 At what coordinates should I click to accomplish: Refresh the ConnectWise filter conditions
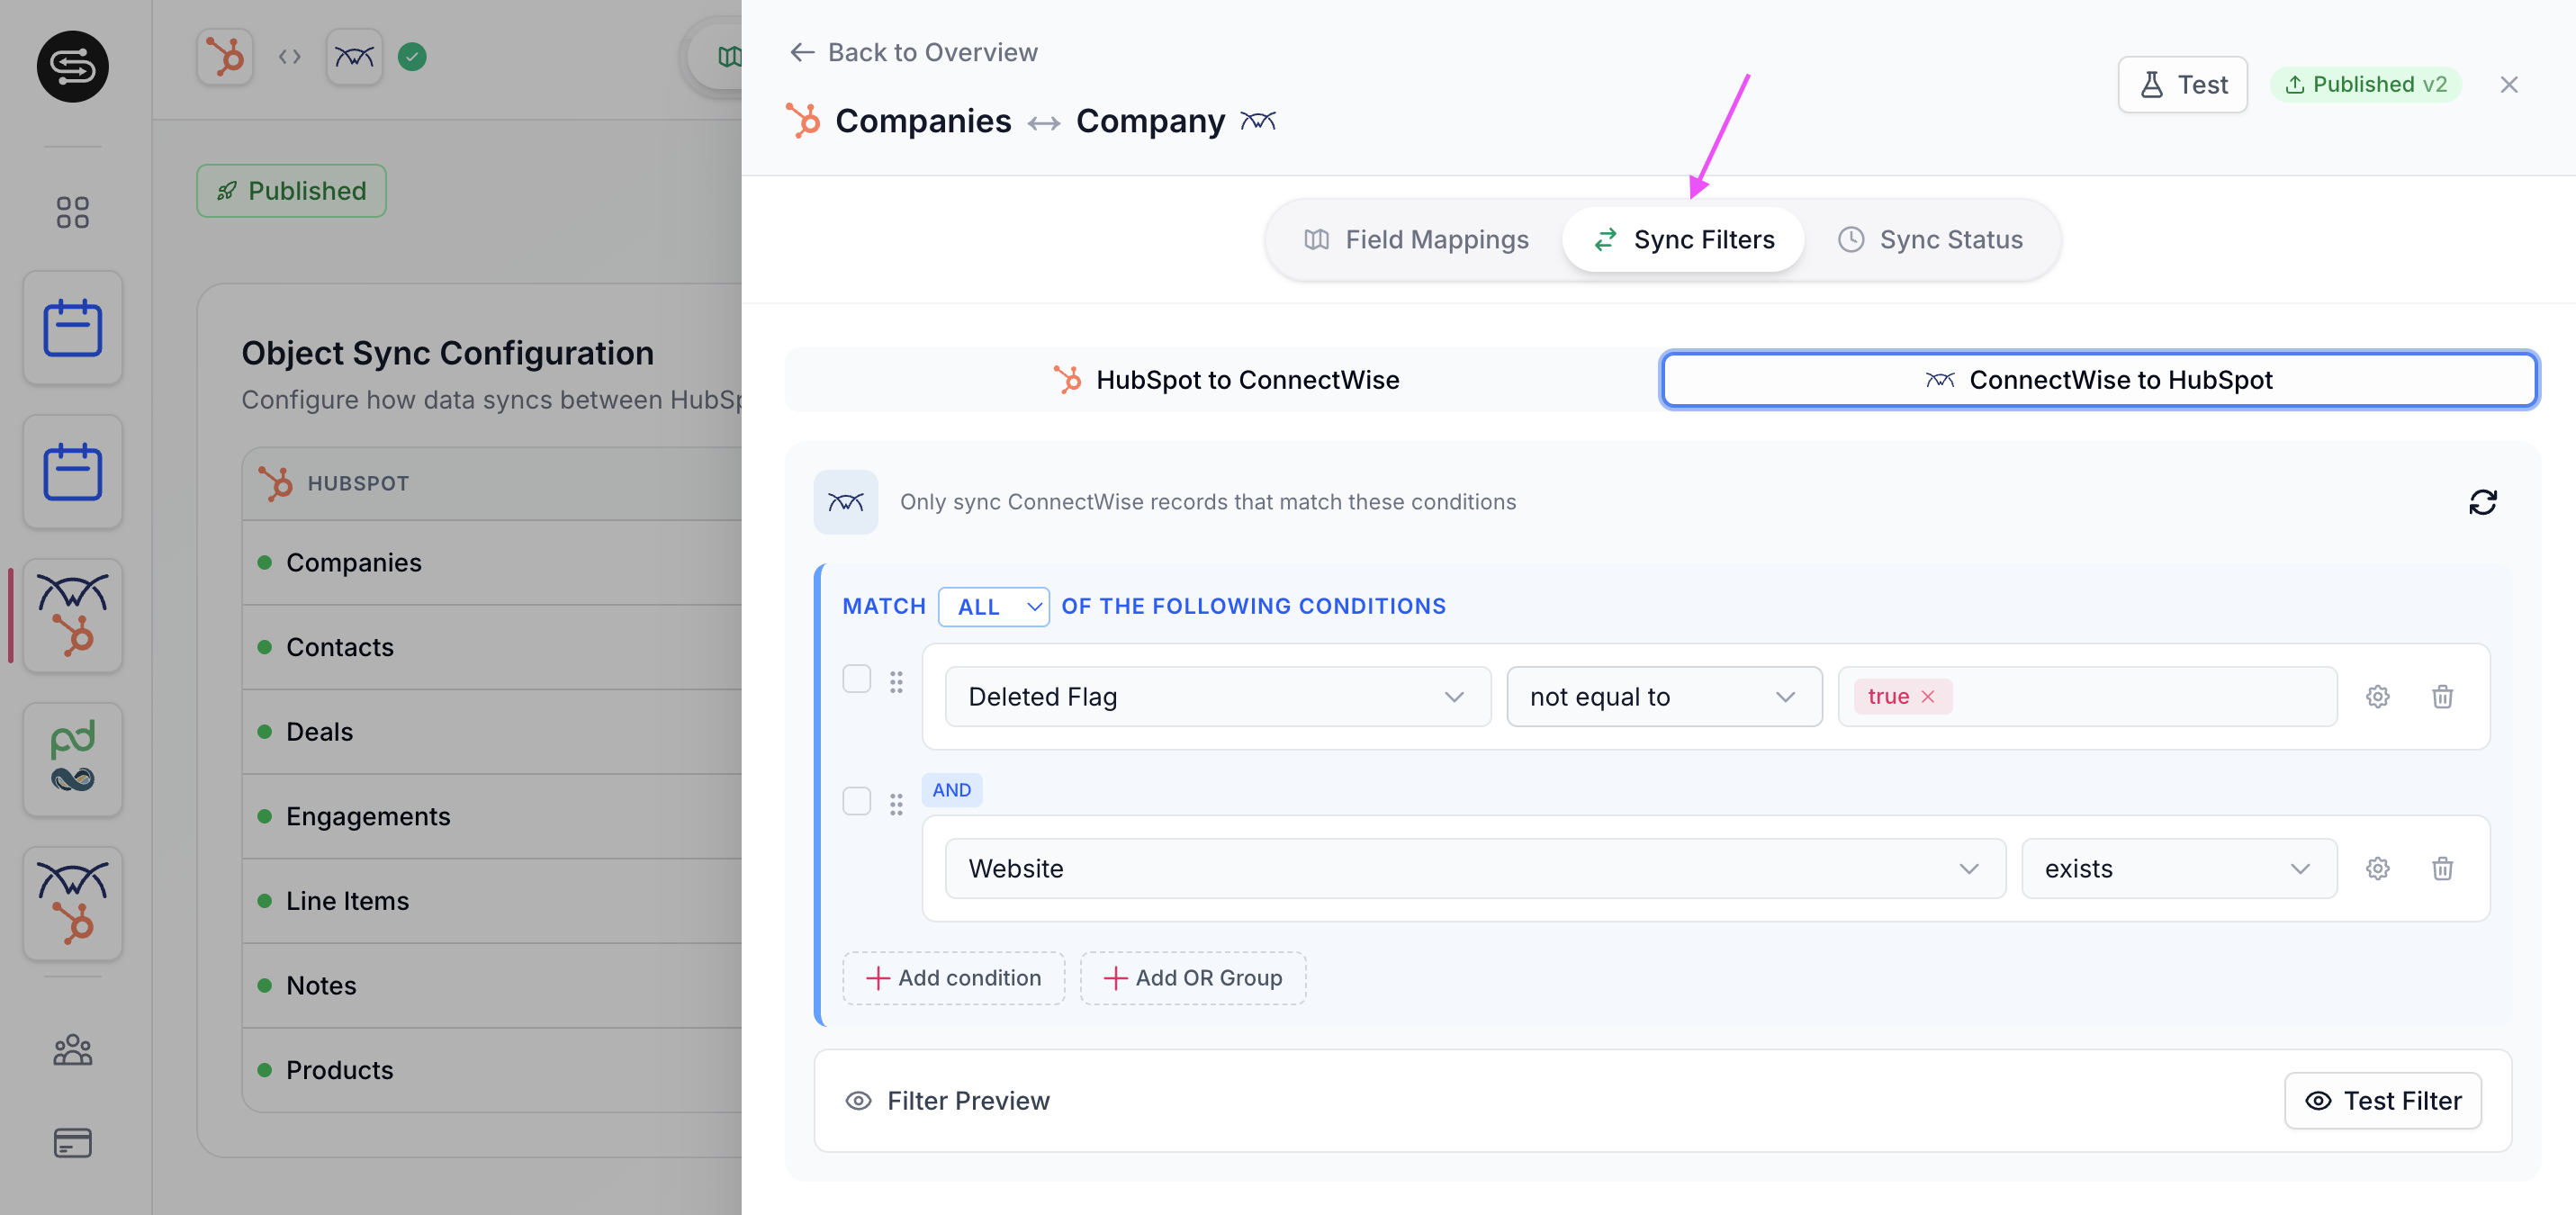(x=2483, y=502)
